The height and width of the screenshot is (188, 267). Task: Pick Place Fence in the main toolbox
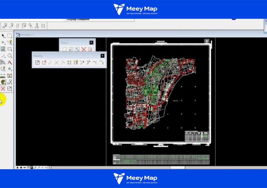(x=9, y=36)
